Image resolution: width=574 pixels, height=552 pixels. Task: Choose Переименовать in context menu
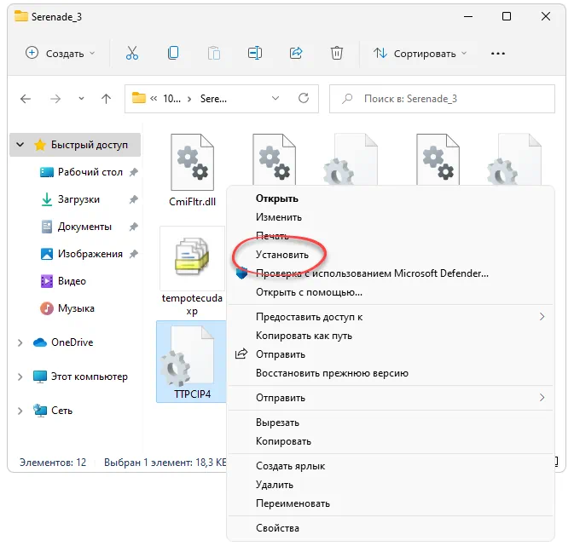pos(391,503)
